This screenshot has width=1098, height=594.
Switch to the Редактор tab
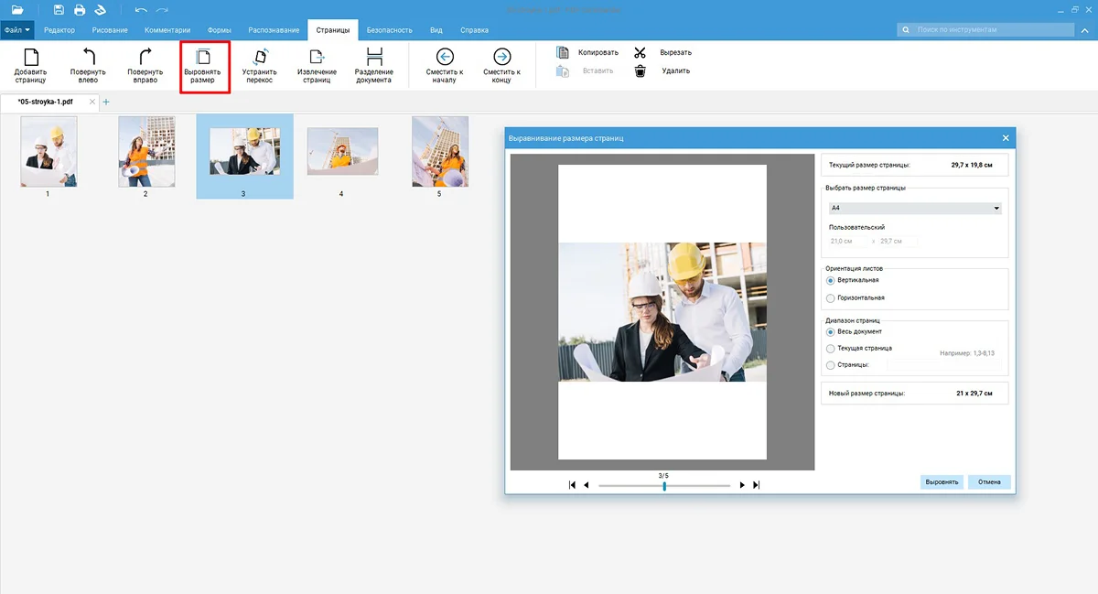(x=59, y=30)
